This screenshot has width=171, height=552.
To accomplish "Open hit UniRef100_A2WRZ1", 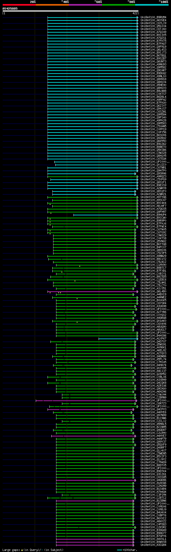I will click(x=153, y=194).
